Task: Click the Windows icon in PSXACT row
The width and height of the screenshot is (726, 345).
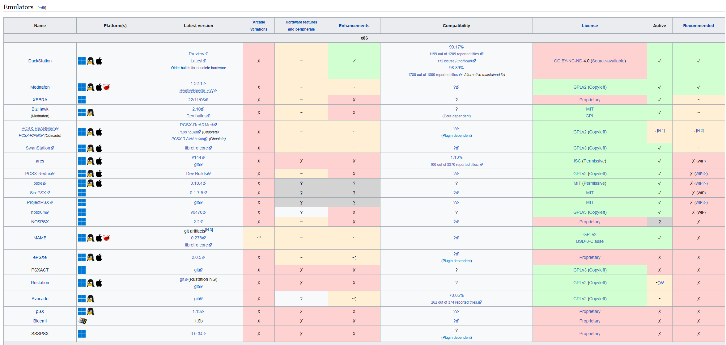Action: coord(82,270)
